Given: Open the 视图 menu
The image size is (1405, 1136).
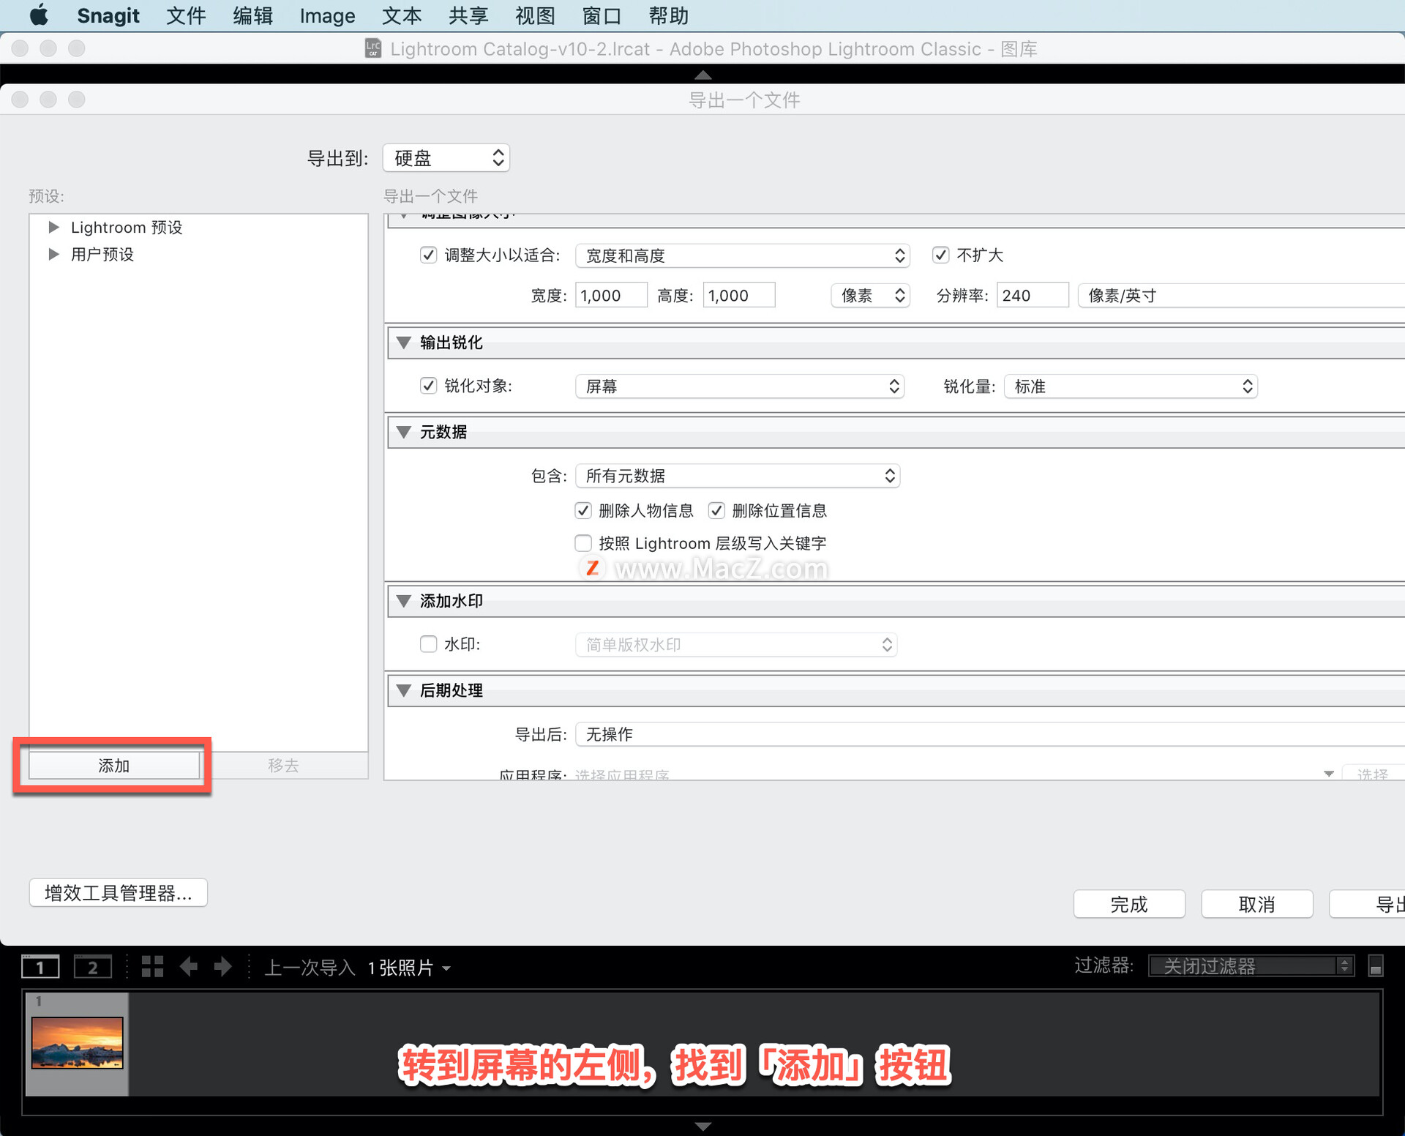Looking at the screenshot, I should pos(535,15).
